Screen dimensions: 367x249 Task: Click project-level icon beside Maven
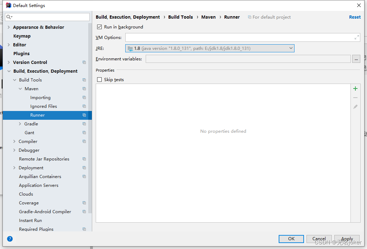point(84,89)
